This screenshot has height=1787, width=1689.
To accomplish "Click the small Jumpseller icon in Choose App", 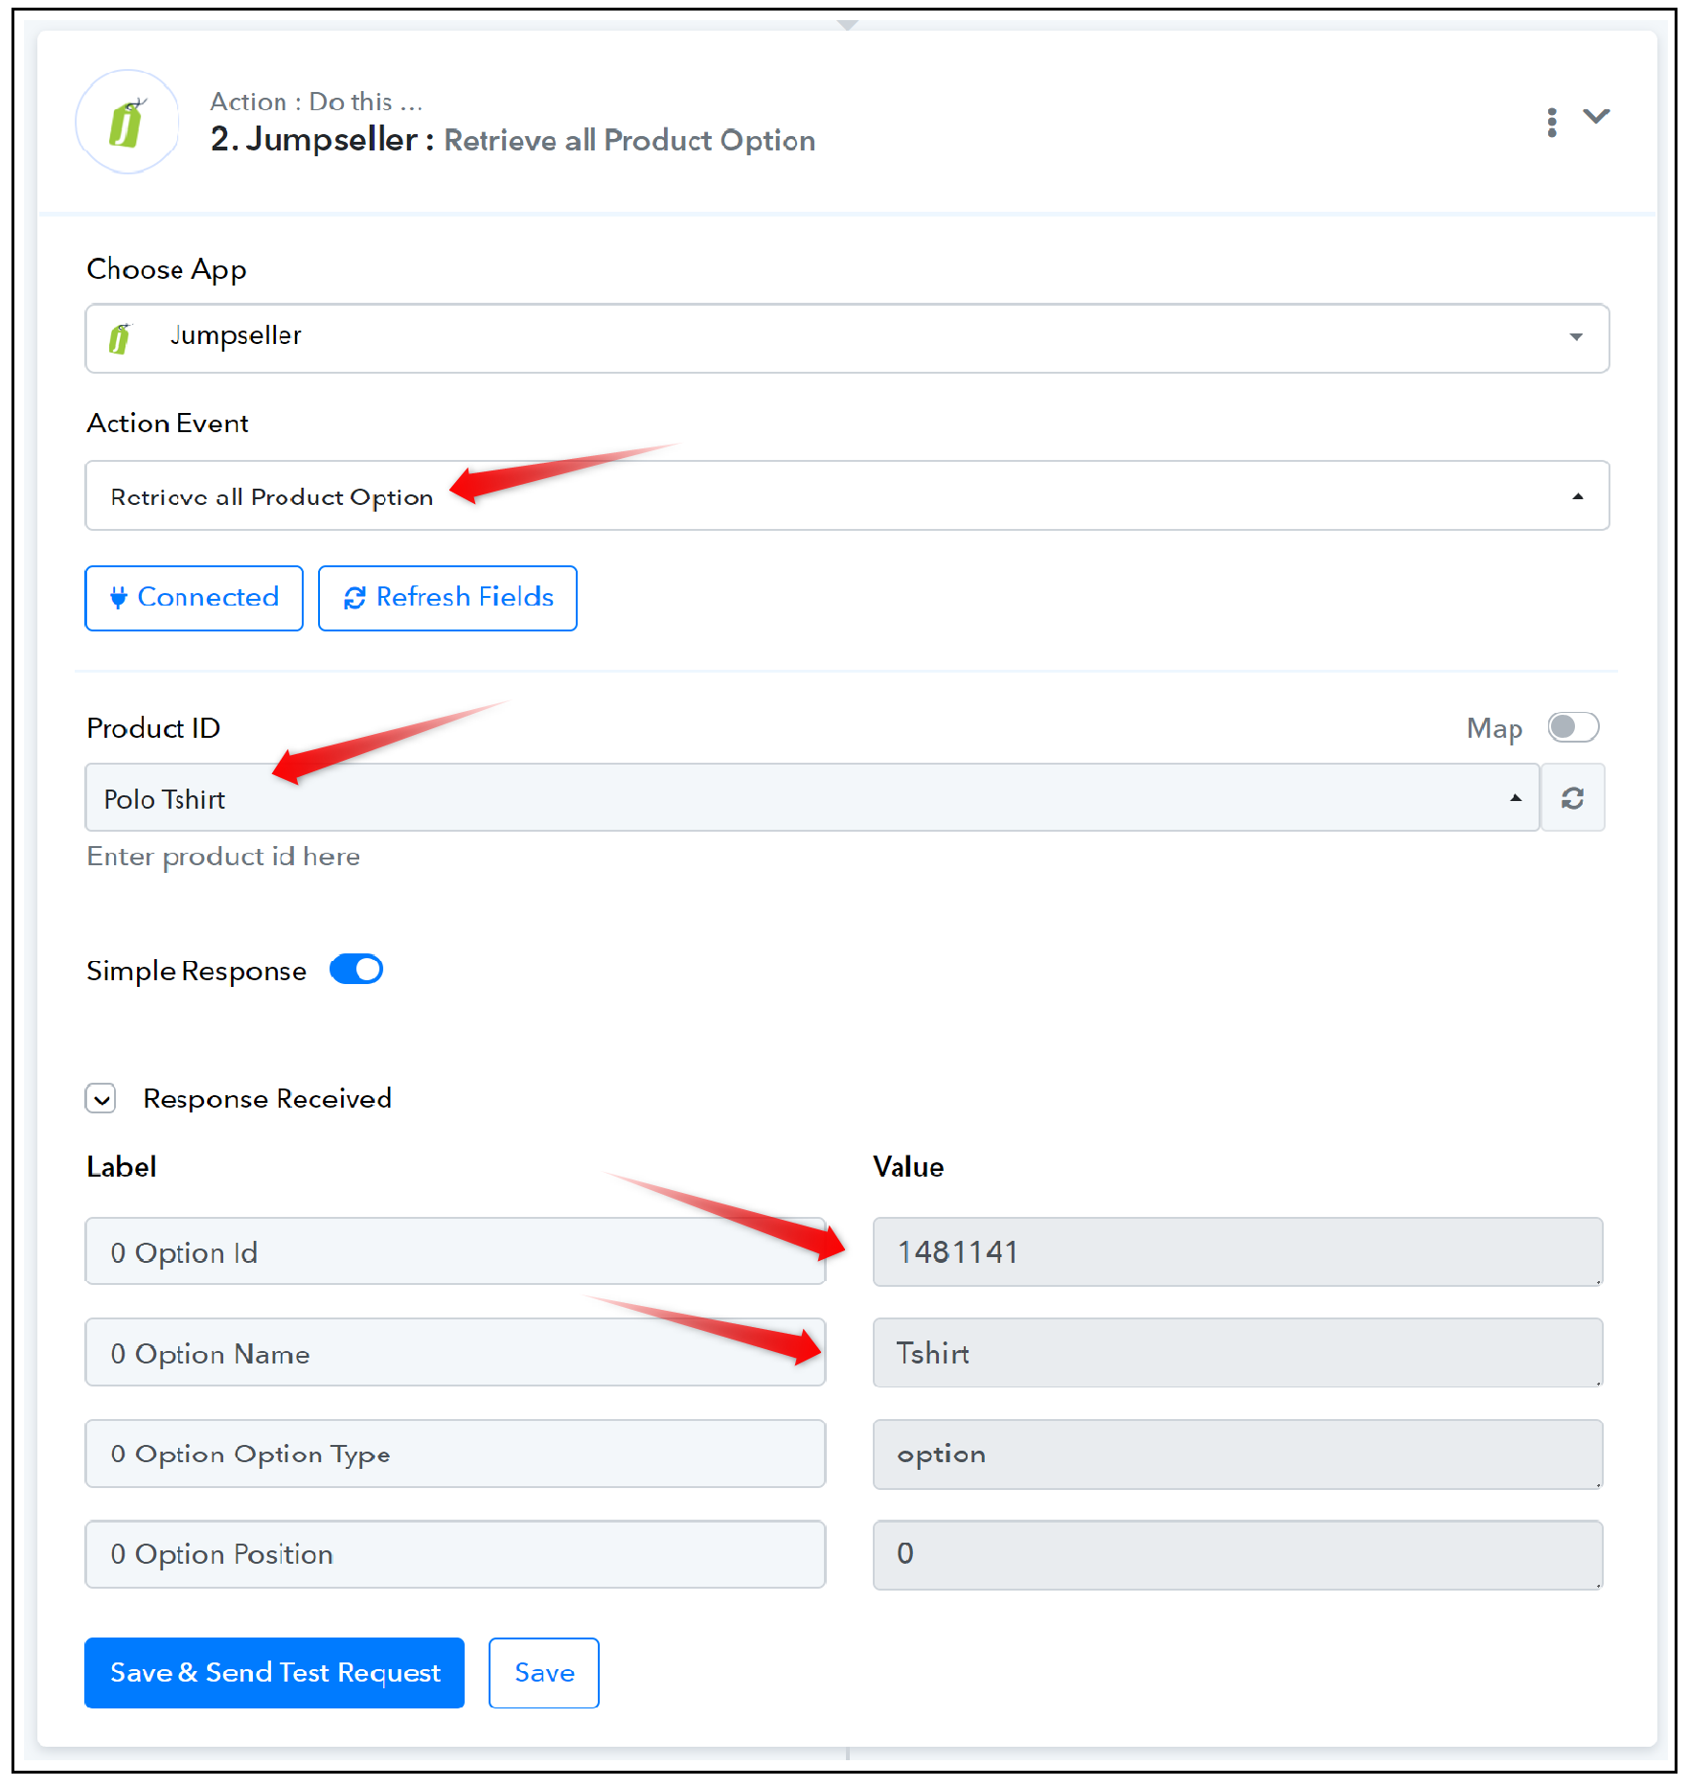I will click(x=120, y=338).
